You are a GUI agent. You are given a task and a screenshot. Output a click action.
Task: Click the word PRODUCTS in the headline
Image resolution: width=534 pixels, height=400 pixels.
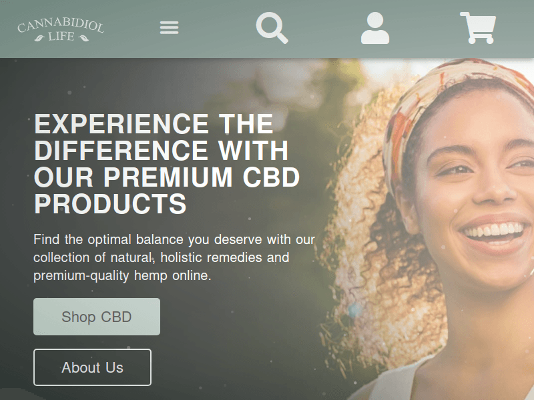tap(110, 203)
